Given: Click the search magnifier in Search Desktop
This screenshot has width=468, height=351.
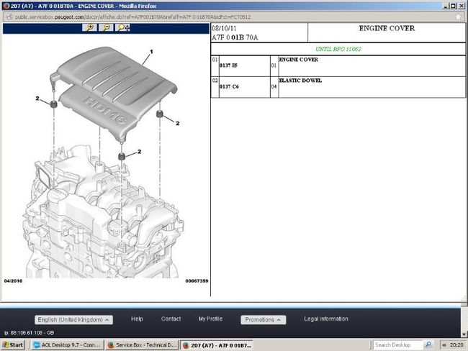Looking at the screenshot, I should click(428, 345).
